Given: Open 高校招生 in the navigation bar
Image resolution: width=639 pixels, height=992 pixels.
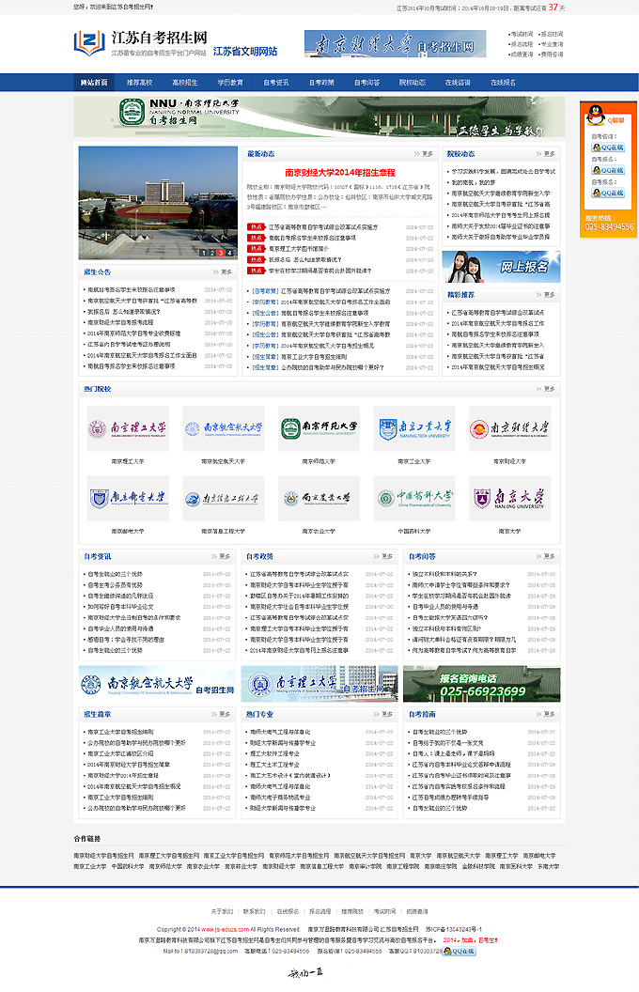Looking at the screenshot, I should (x=185, y=83).
